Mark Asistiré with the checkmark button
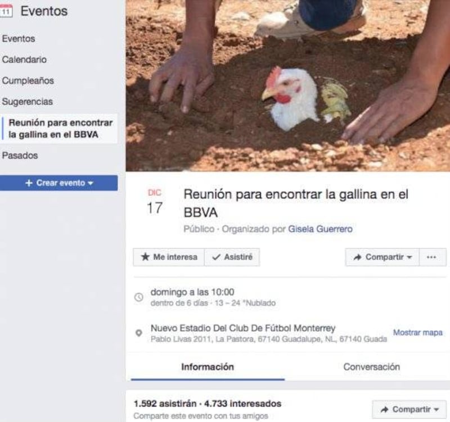450x422 pixels. point(232,257)
